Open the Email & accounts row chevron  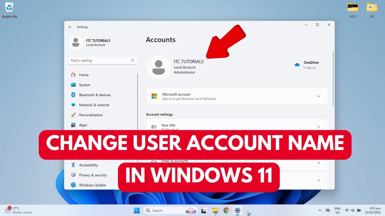[x=319, y=163]
